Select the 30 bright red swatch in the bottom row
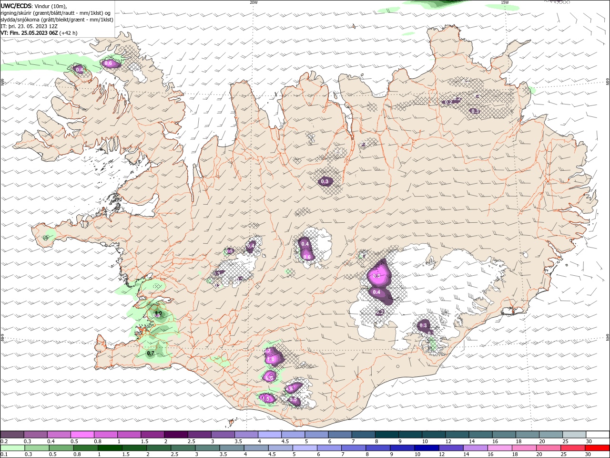 click(597, 448)
